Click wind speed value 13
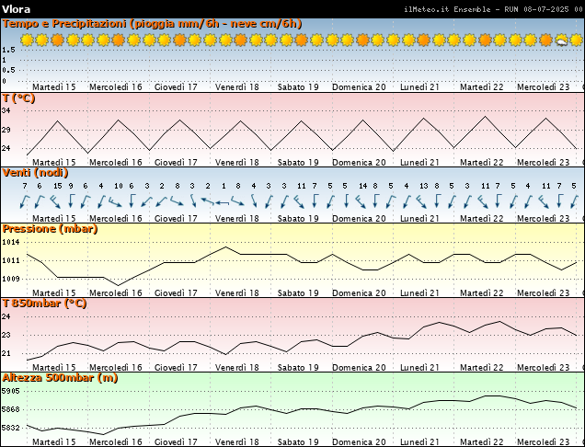The width and height of the screenshot is (585, 447). point(423,186)
